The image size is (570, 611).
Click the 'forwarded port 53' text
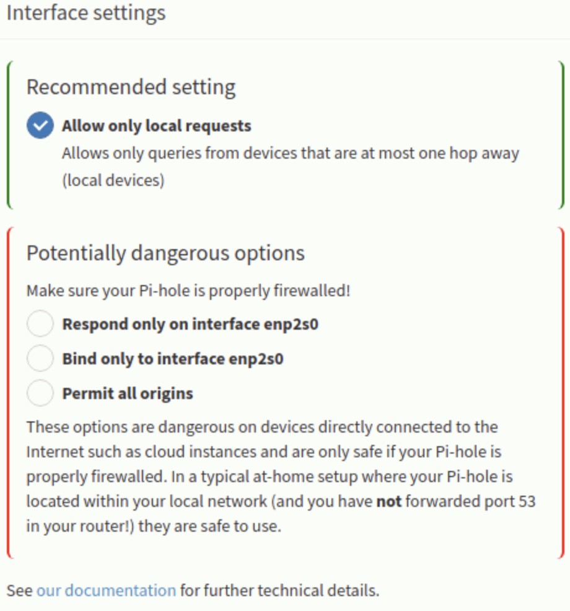(x=471, y=501)
